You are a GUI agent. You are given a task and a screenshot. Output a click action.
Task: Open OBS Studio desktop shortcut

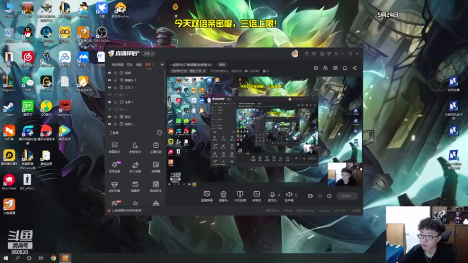101,34
